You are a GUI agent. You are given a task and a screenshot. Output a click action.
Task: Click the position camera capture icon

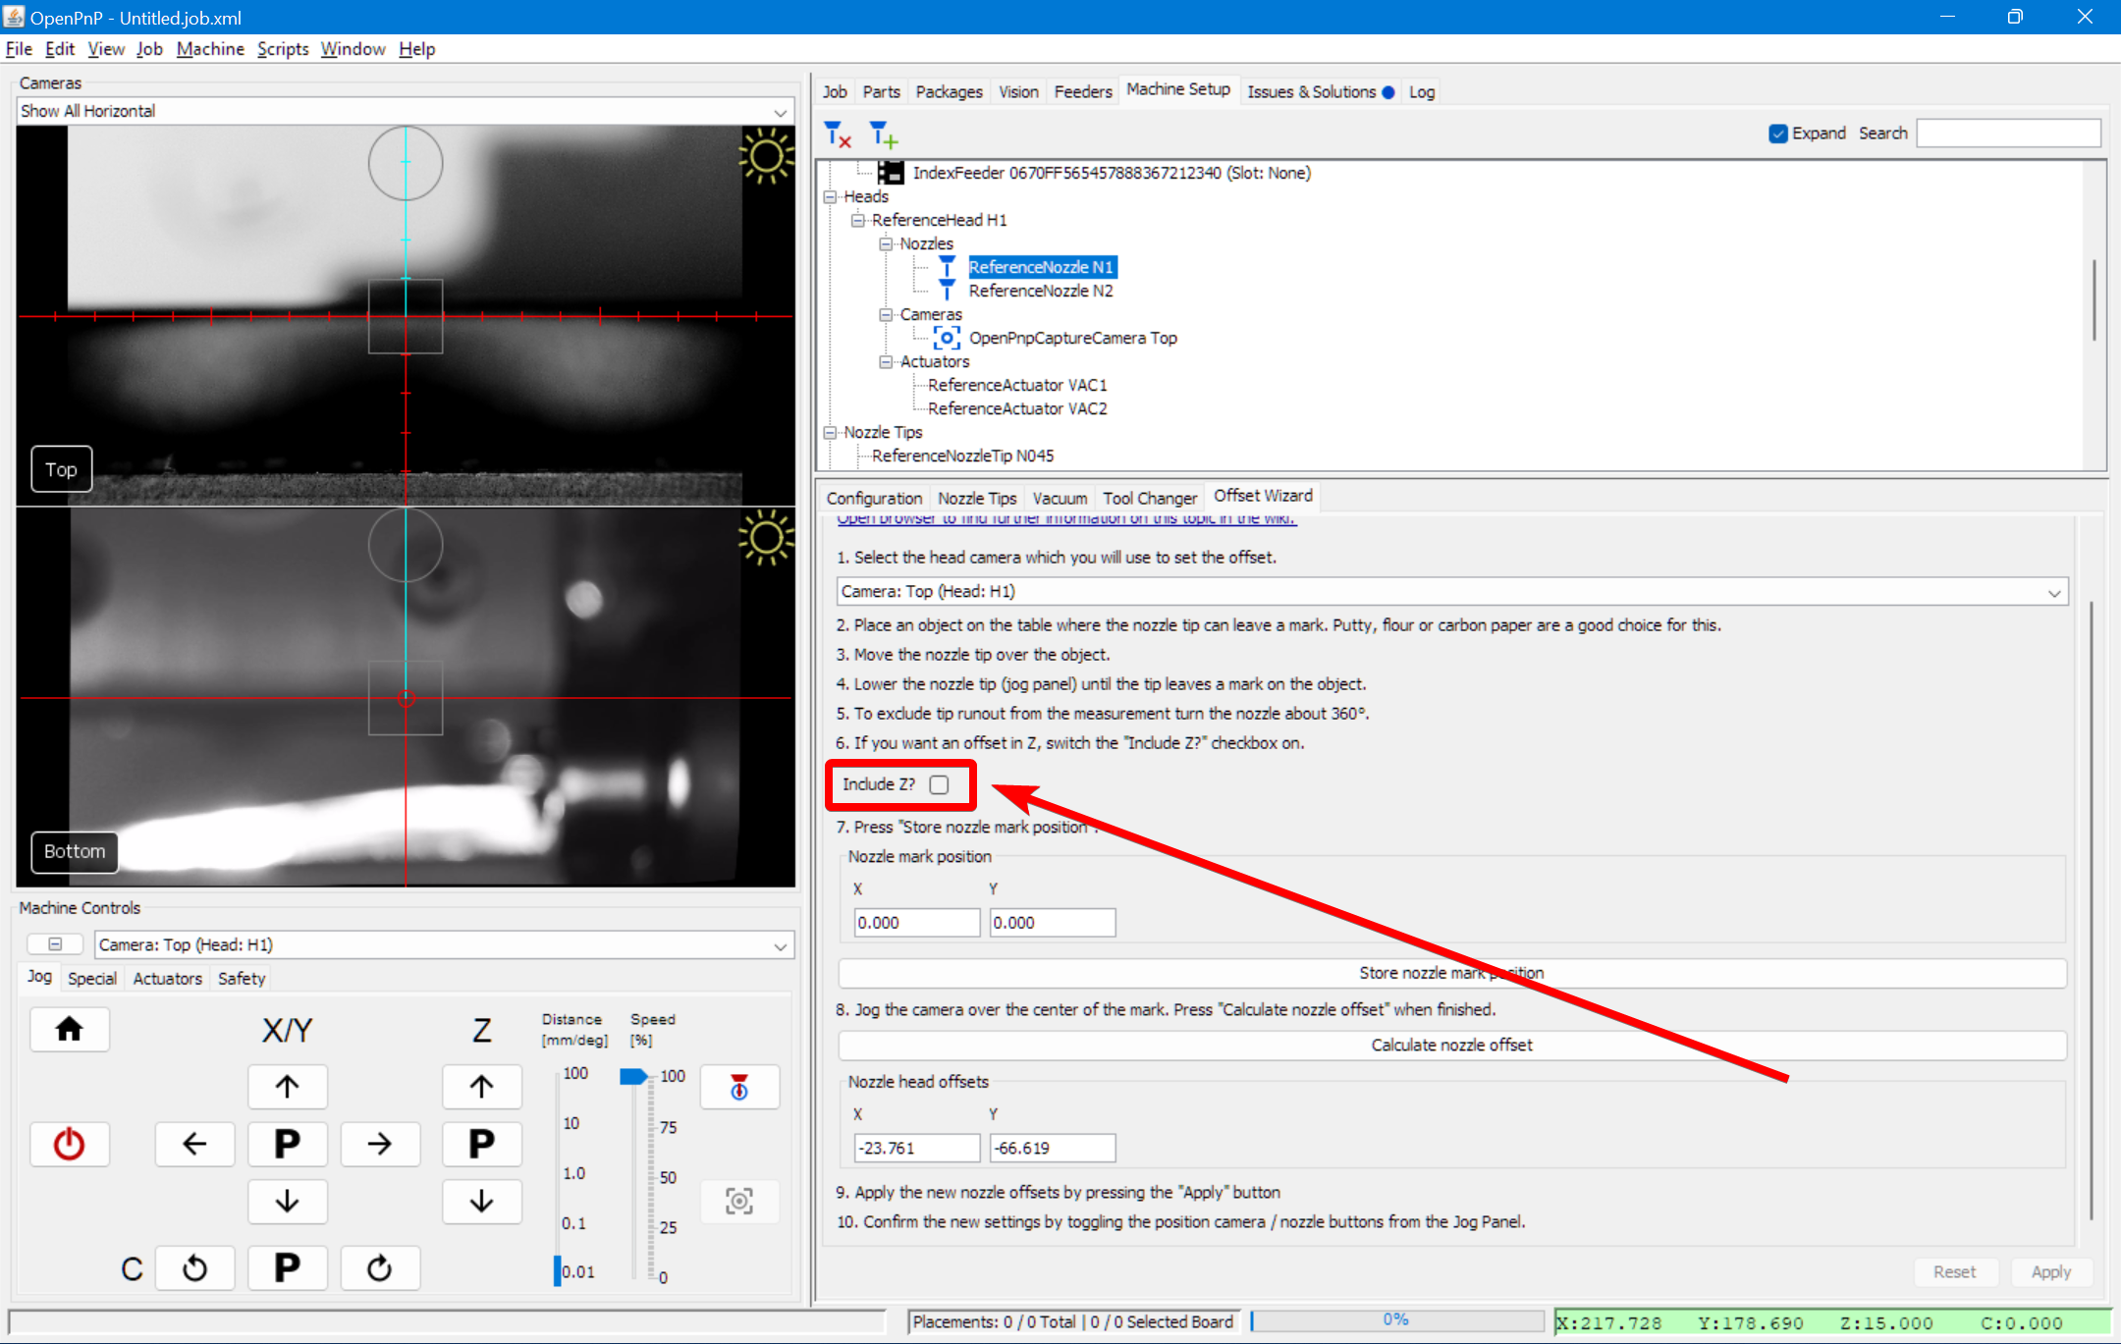pyautogui.click(x=738, y=1201)
